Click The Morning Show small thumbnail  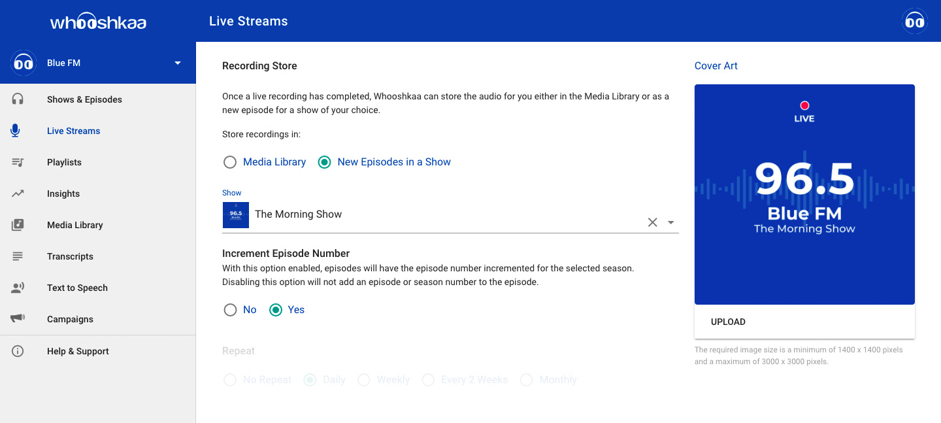click(236, 214)
